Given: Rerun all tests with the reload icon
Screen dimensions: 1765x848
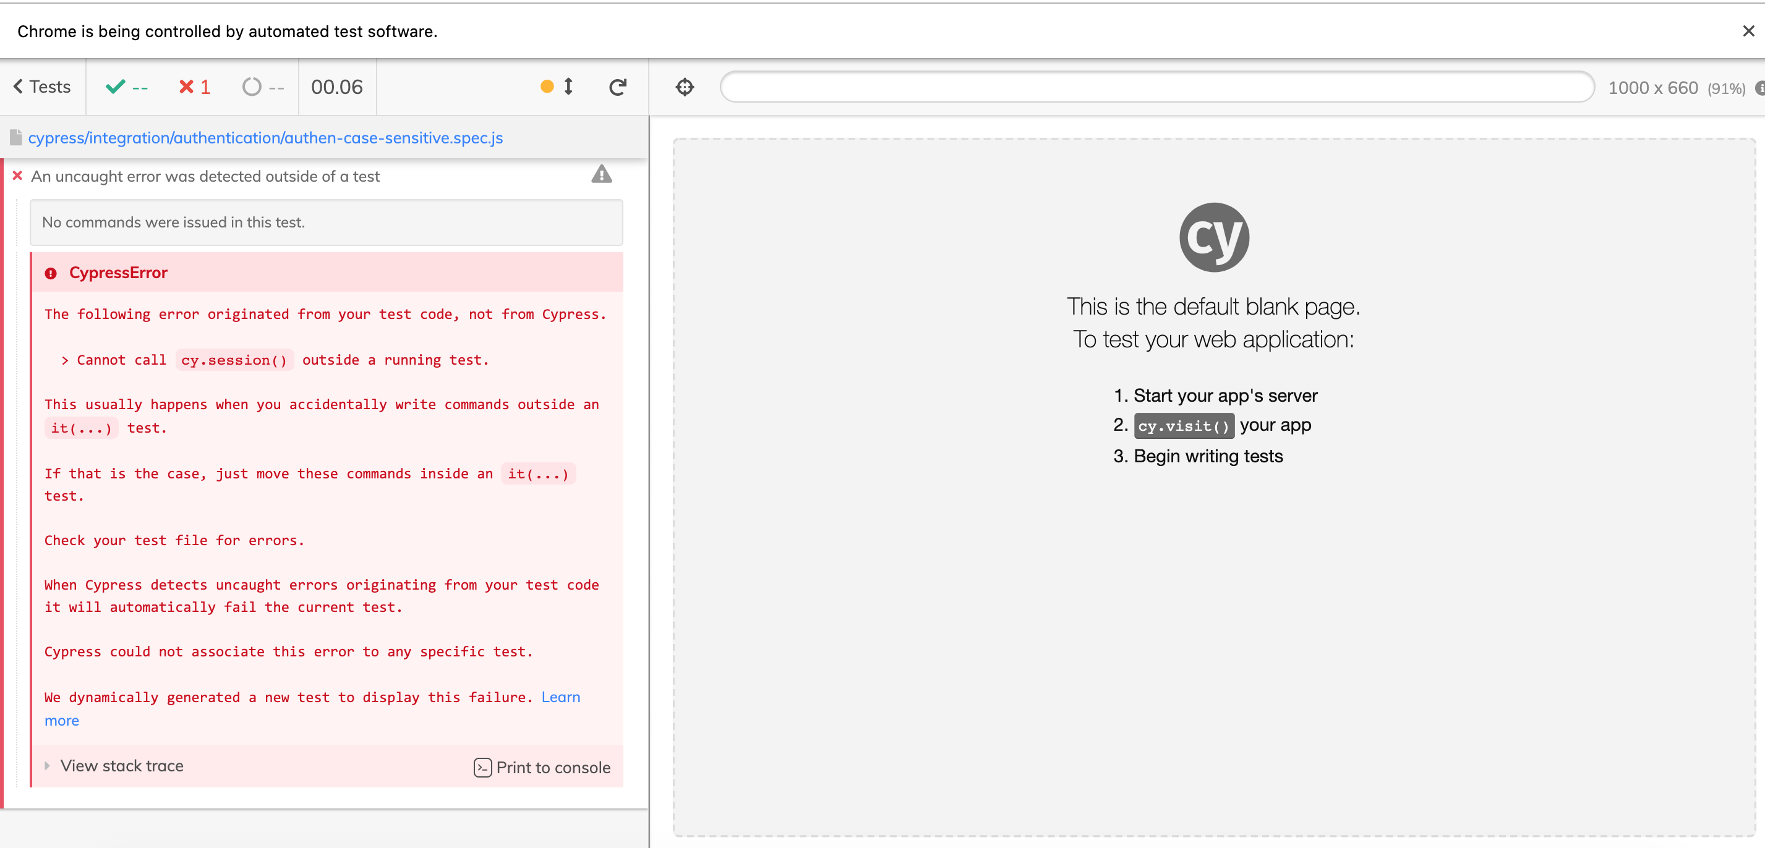Looking at the screenshot, I should tap(617, 87).
